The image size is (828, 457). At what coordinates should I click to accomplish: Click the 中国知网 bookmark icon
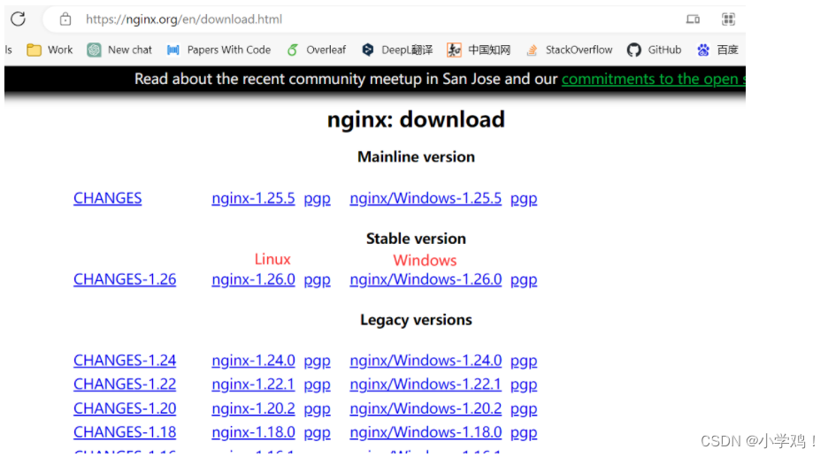point(454,50)
